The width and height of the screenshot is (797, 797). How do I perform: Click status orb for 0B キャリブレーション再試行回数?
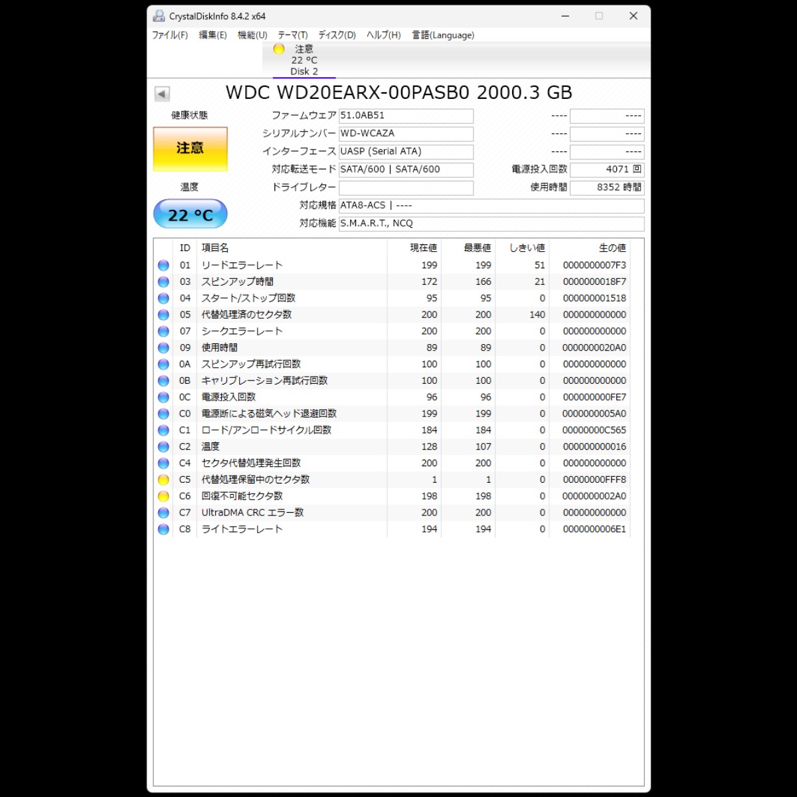tap(163, 381)
